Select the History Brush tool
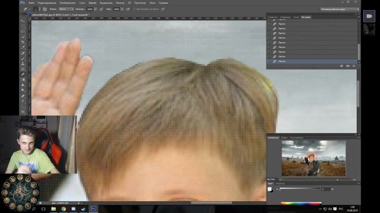 coord(23,69)
